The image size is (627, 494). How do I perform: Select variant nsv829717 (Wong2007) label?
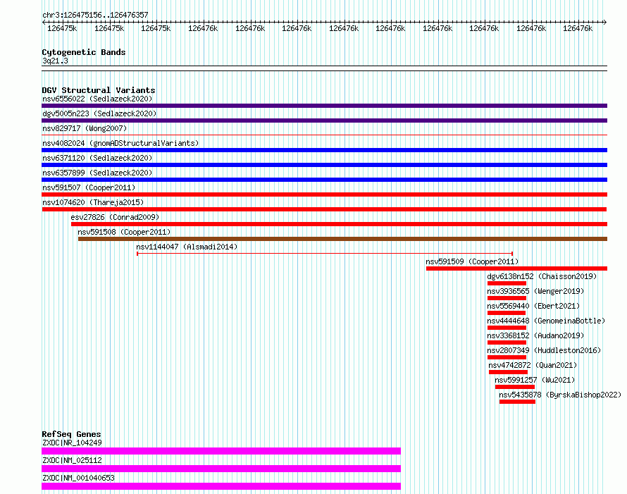click(85, 128)
